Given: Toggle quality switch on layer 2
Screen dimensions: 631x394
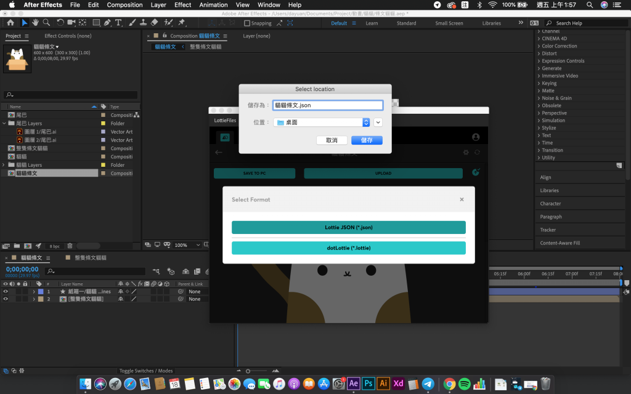Looking at the screenshot, I should (x=134, y=299).
